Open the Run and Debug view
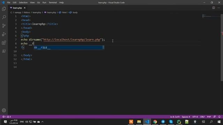The image size is (223, 125). coord(4,34)
